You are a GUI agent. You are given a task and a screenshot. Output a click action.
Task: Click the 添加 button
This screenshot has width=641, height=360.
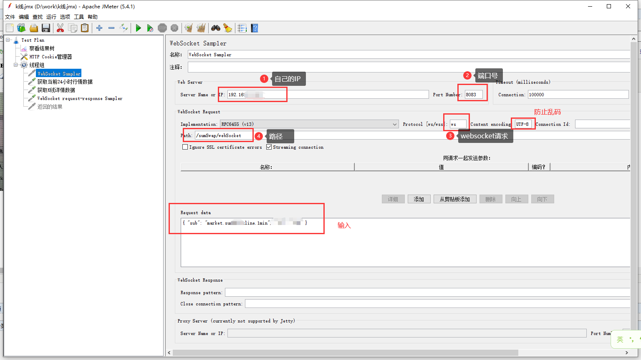click(419, 199)
